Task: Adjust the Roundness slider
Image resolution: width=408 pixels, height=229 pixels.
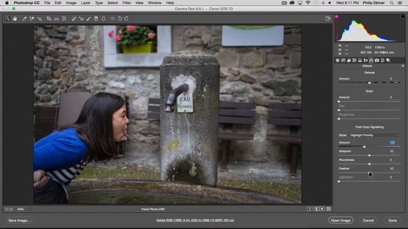Action: [x=370, y=164]
